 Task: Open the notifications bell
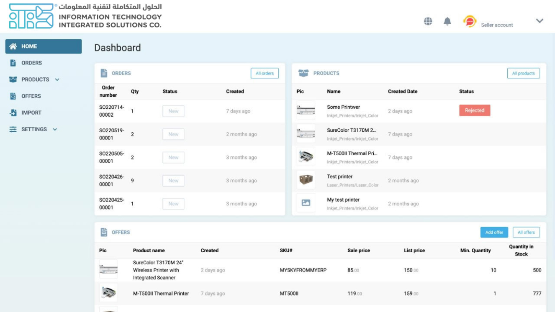click(x=447, y=21)
